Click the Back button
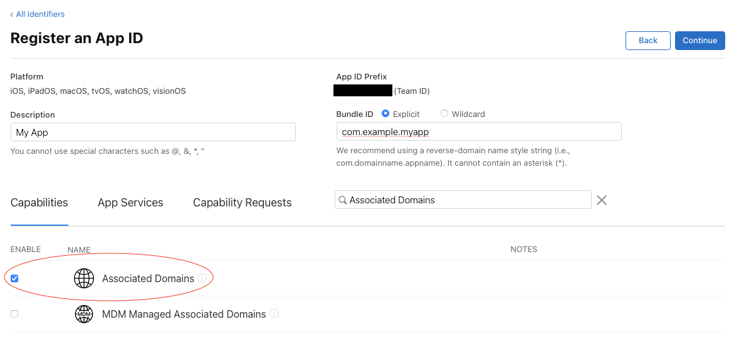Viewport: 744px width, 364px height. pos(647,40)
